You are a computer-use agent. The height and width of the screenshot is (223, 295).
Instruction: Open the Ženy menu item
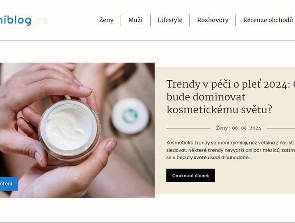(106, 20)
